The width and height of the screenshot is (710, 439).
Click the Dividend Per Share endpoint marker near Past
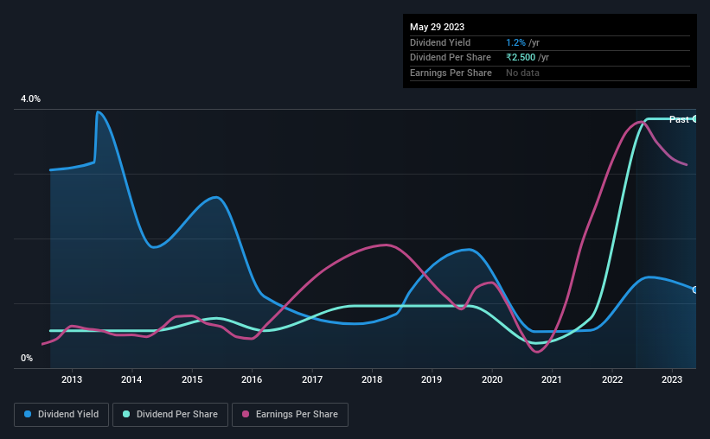[694, 119]
